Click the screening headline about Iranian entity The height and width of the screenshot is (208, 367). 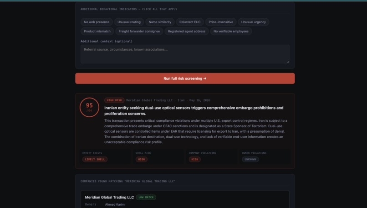point(194,111)
